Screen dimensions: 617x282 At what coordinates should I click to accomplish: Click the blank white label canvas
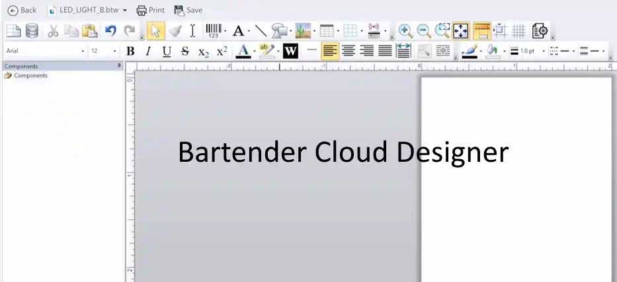point(516,180)
